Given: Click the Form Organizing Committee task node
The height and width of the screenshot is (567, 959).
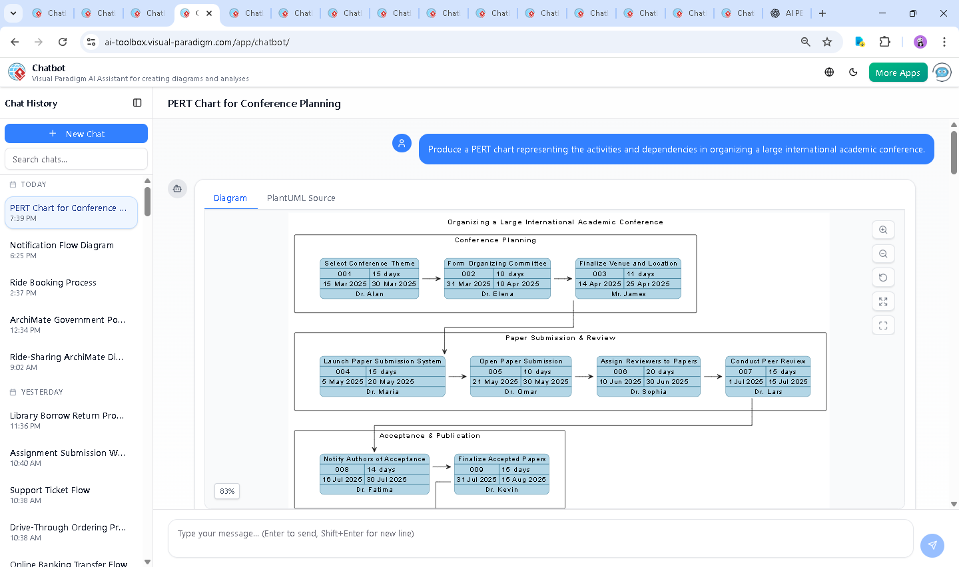Looking at the screenshot, I should pyautogui.click(x=497, y=278).
